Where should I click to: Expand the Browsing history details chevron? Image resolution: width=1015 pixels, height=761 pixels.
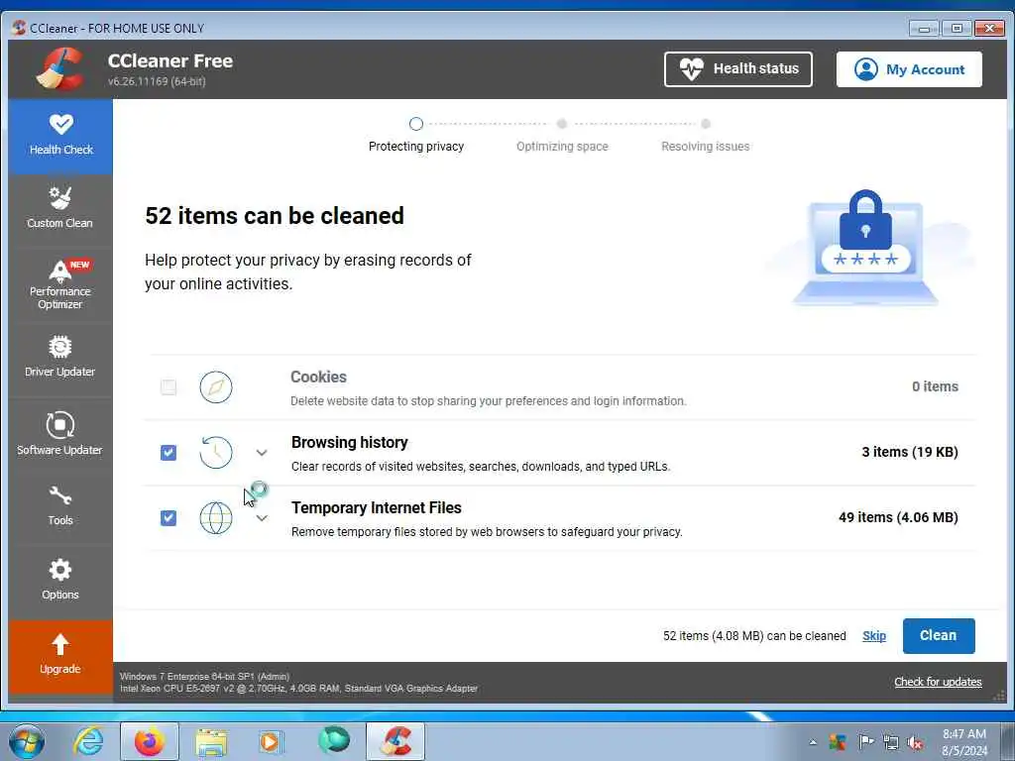click(x=262, y=453)
